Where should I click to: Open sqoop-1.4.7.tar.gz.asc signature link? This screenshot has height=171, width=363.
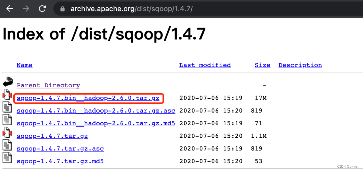click(x=60, y=149)
